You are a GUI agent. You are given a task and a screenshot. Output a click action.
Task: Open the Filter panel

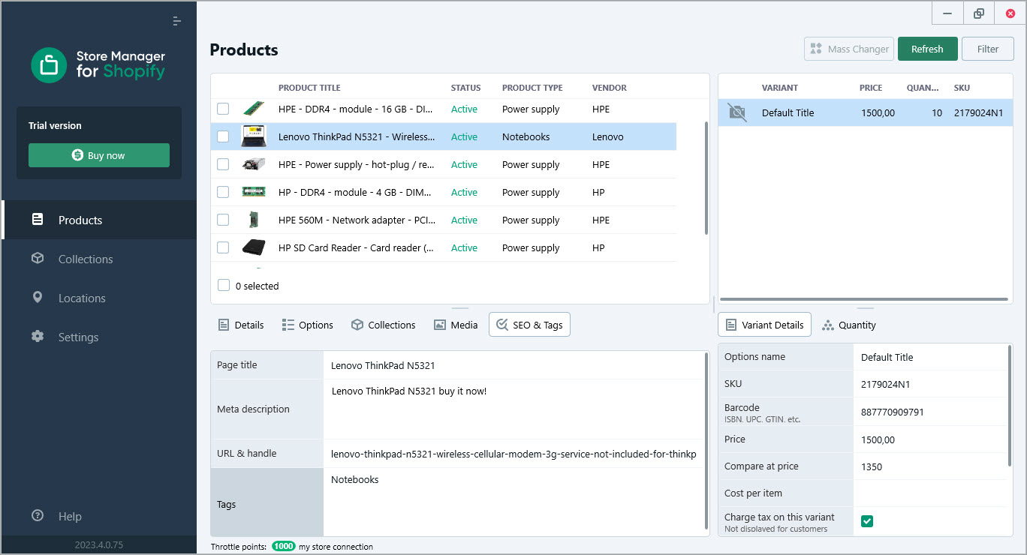point(988,49)
